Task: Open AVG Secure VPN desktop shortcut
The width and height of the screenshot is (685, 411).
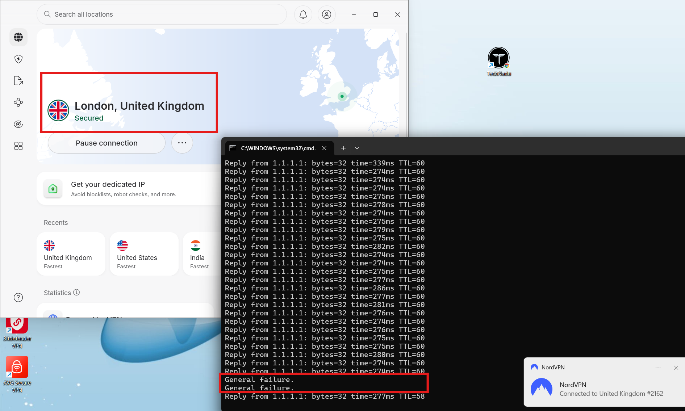Action: [x=17, y=374]
